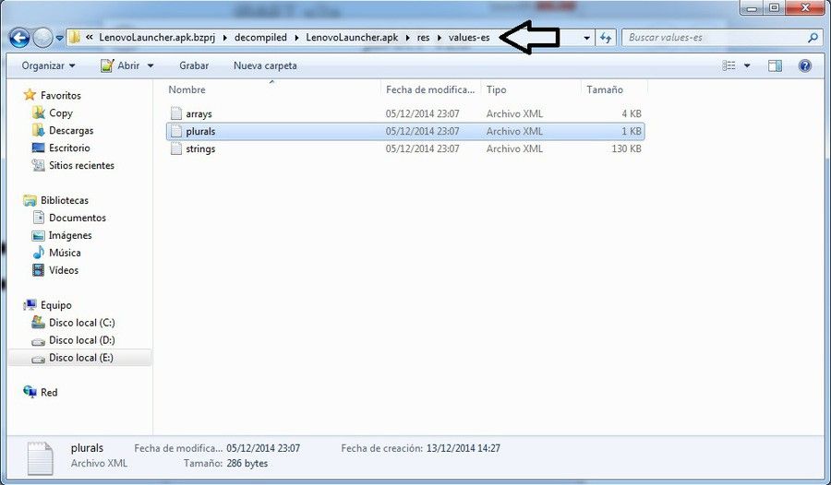Screen dimensions: 831x485
Task: Click the strings file name
Action: [200, 148]
